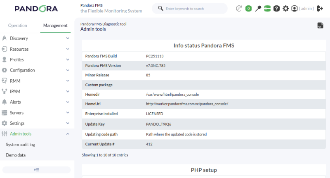Viewport: 330px width, 178px height.
Task: Open the green server status icon
Action: click(x=267, y=8)
